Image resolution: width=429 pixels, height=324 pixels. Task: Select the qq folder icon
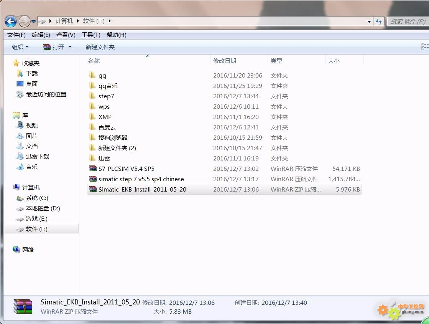(92, 75)
